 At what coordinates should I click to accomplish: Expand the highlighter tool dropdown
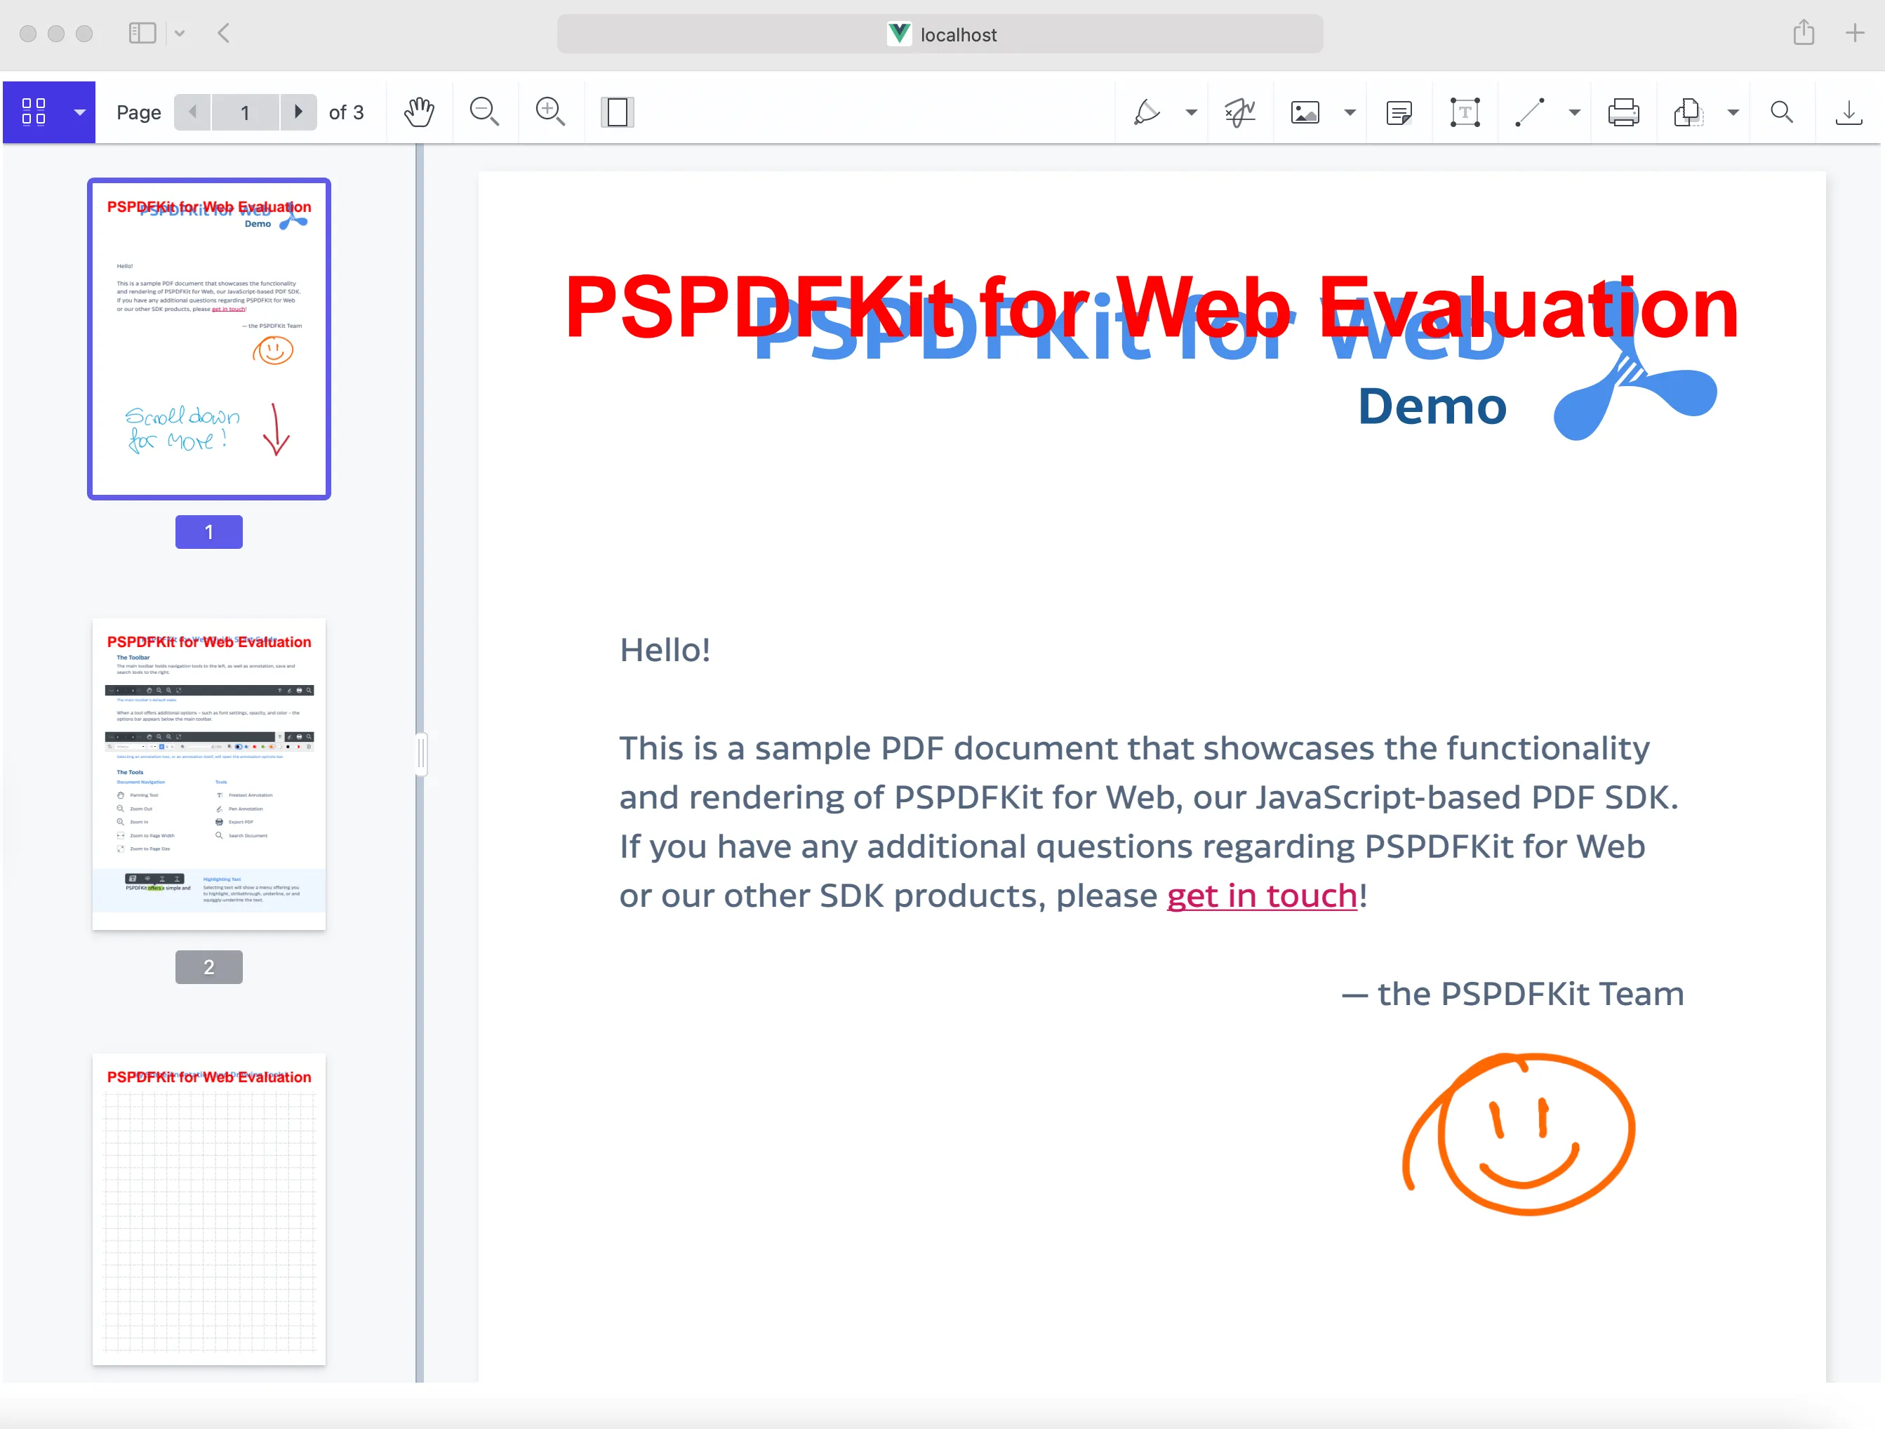point(1192,112)
